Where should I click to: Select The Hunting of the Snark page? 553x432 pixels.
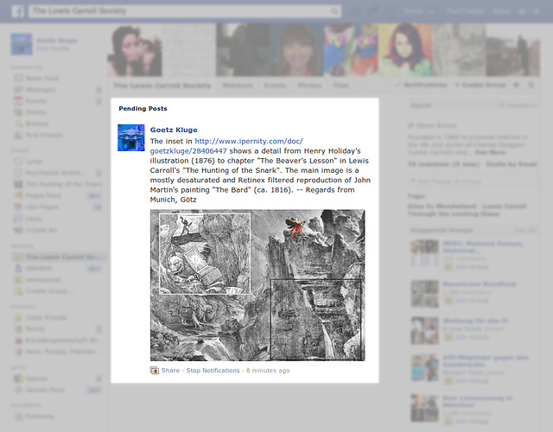[x=65, y=184]
